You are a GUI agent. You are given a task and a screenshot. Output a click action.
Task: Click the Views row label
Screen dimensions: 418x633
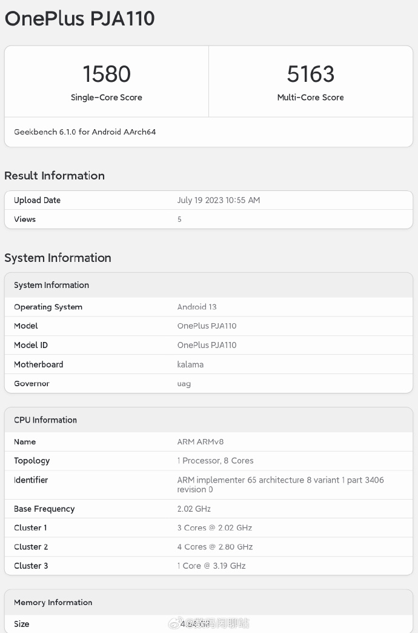pyautogui.click(x=25, y=219)
